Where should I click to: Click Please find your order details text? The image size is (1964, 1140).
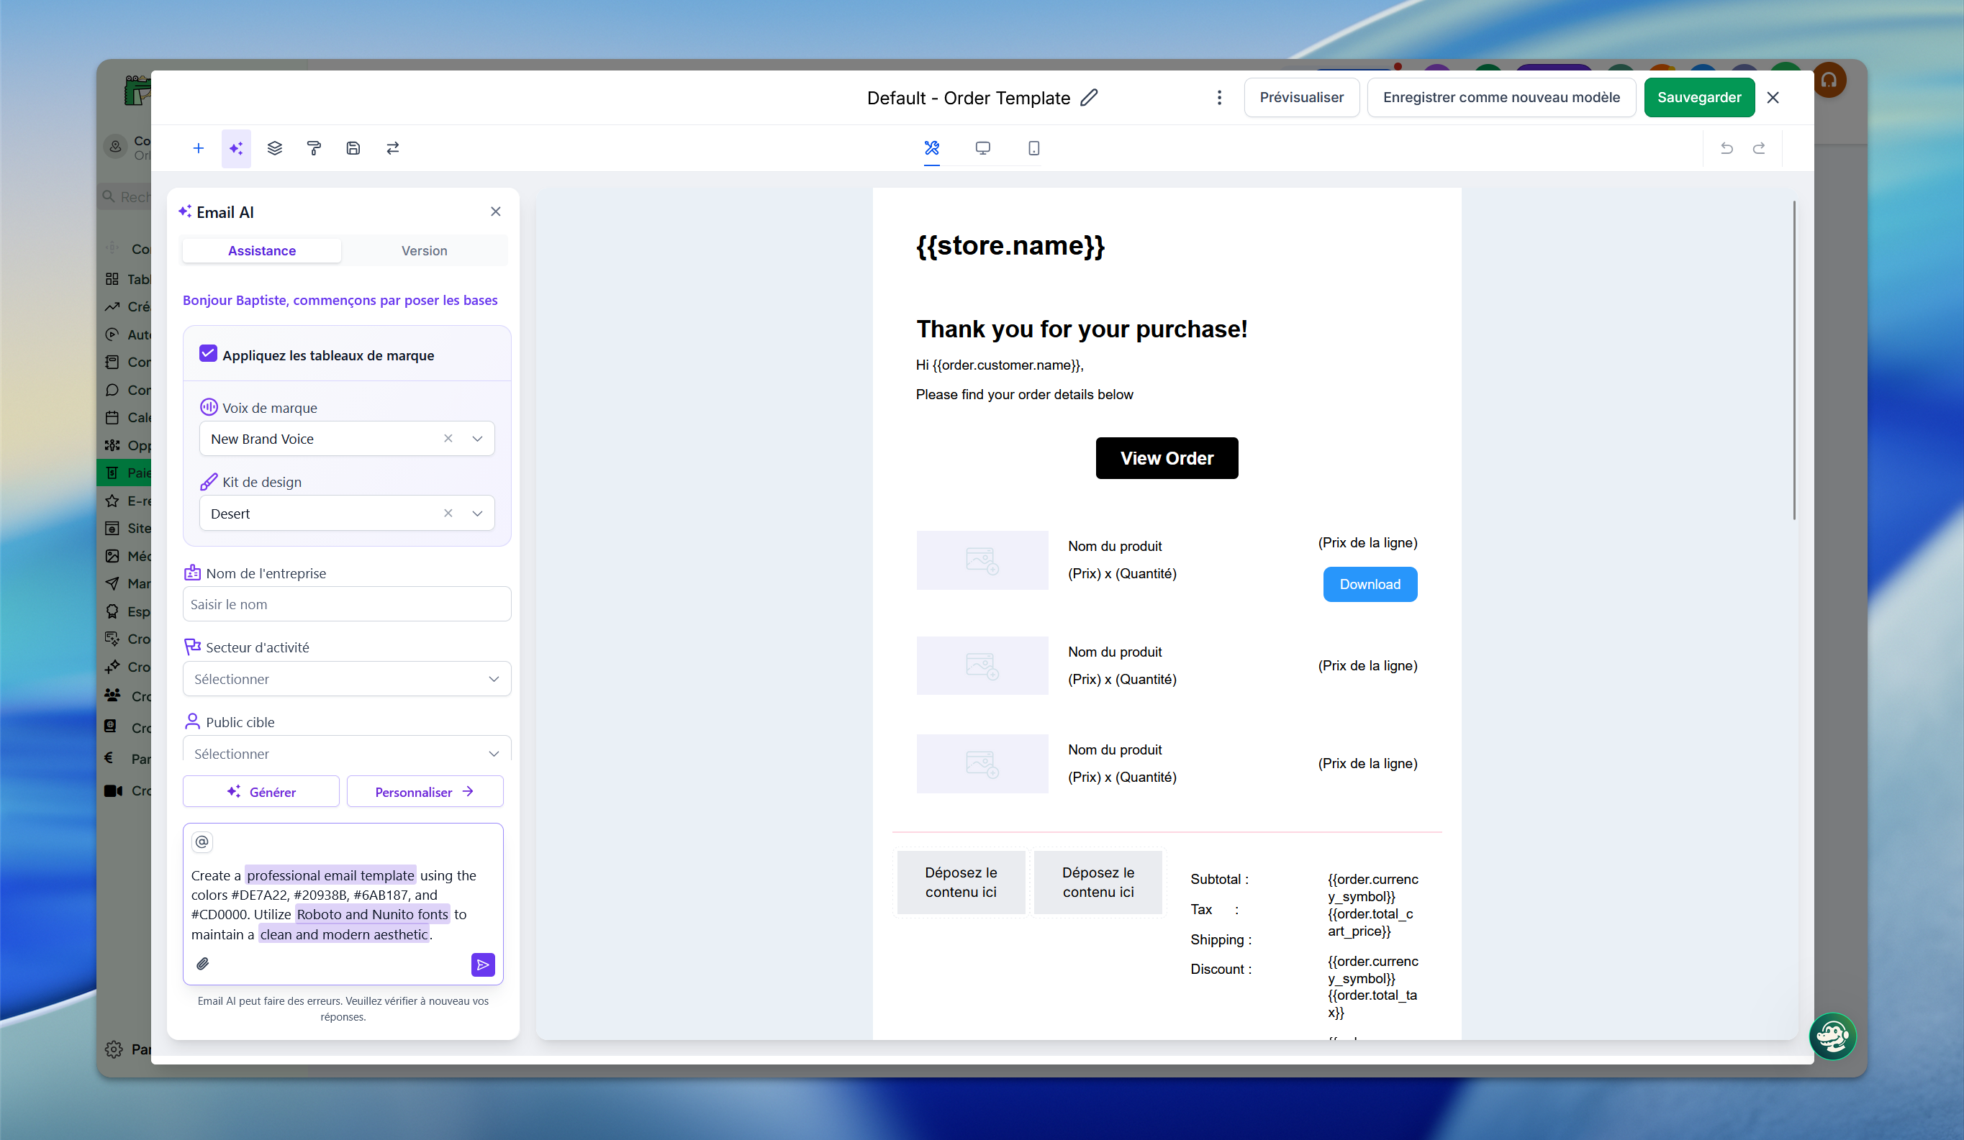1024,395
